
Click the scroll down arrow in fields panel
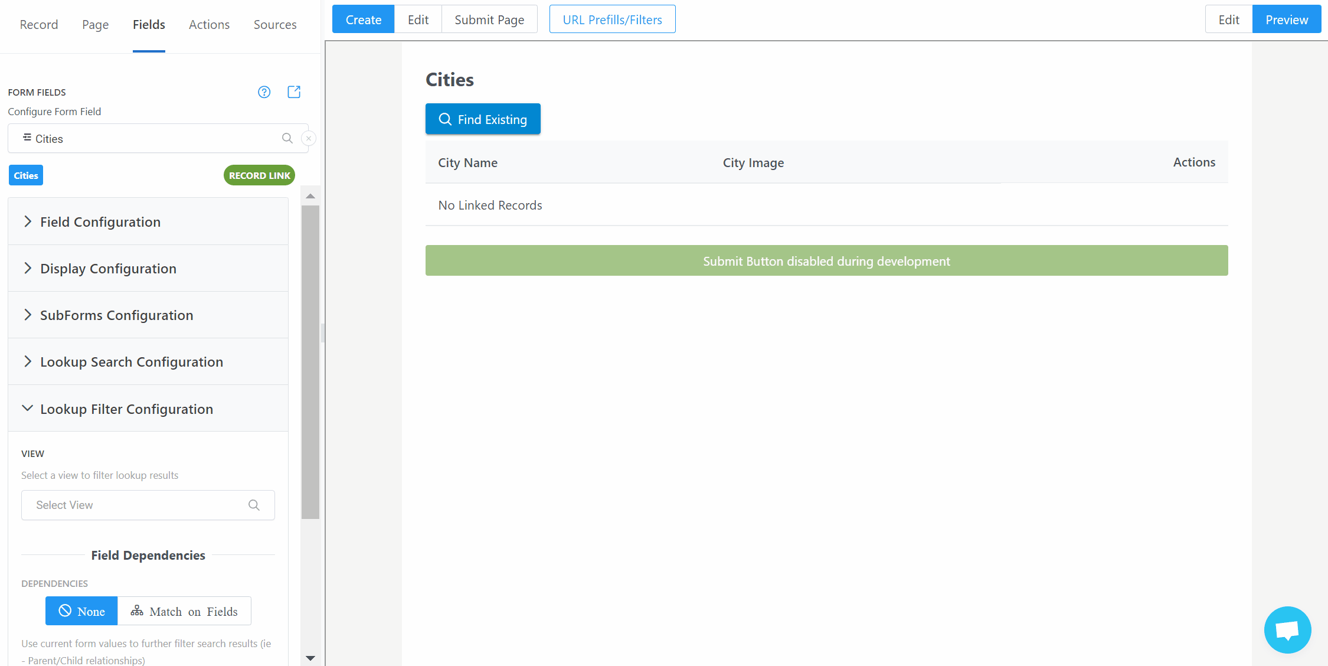[x=310, y=658]
